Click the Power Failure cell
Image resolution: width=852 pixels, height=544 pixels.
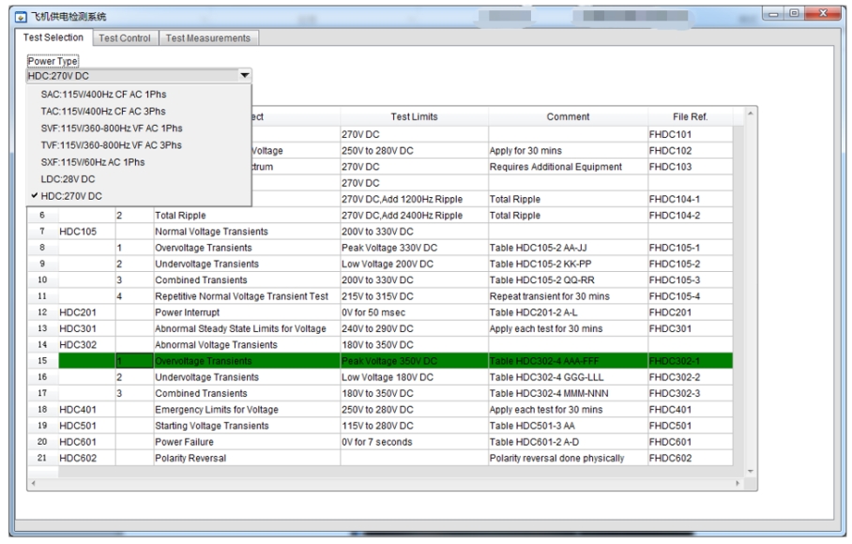[247, 442]
